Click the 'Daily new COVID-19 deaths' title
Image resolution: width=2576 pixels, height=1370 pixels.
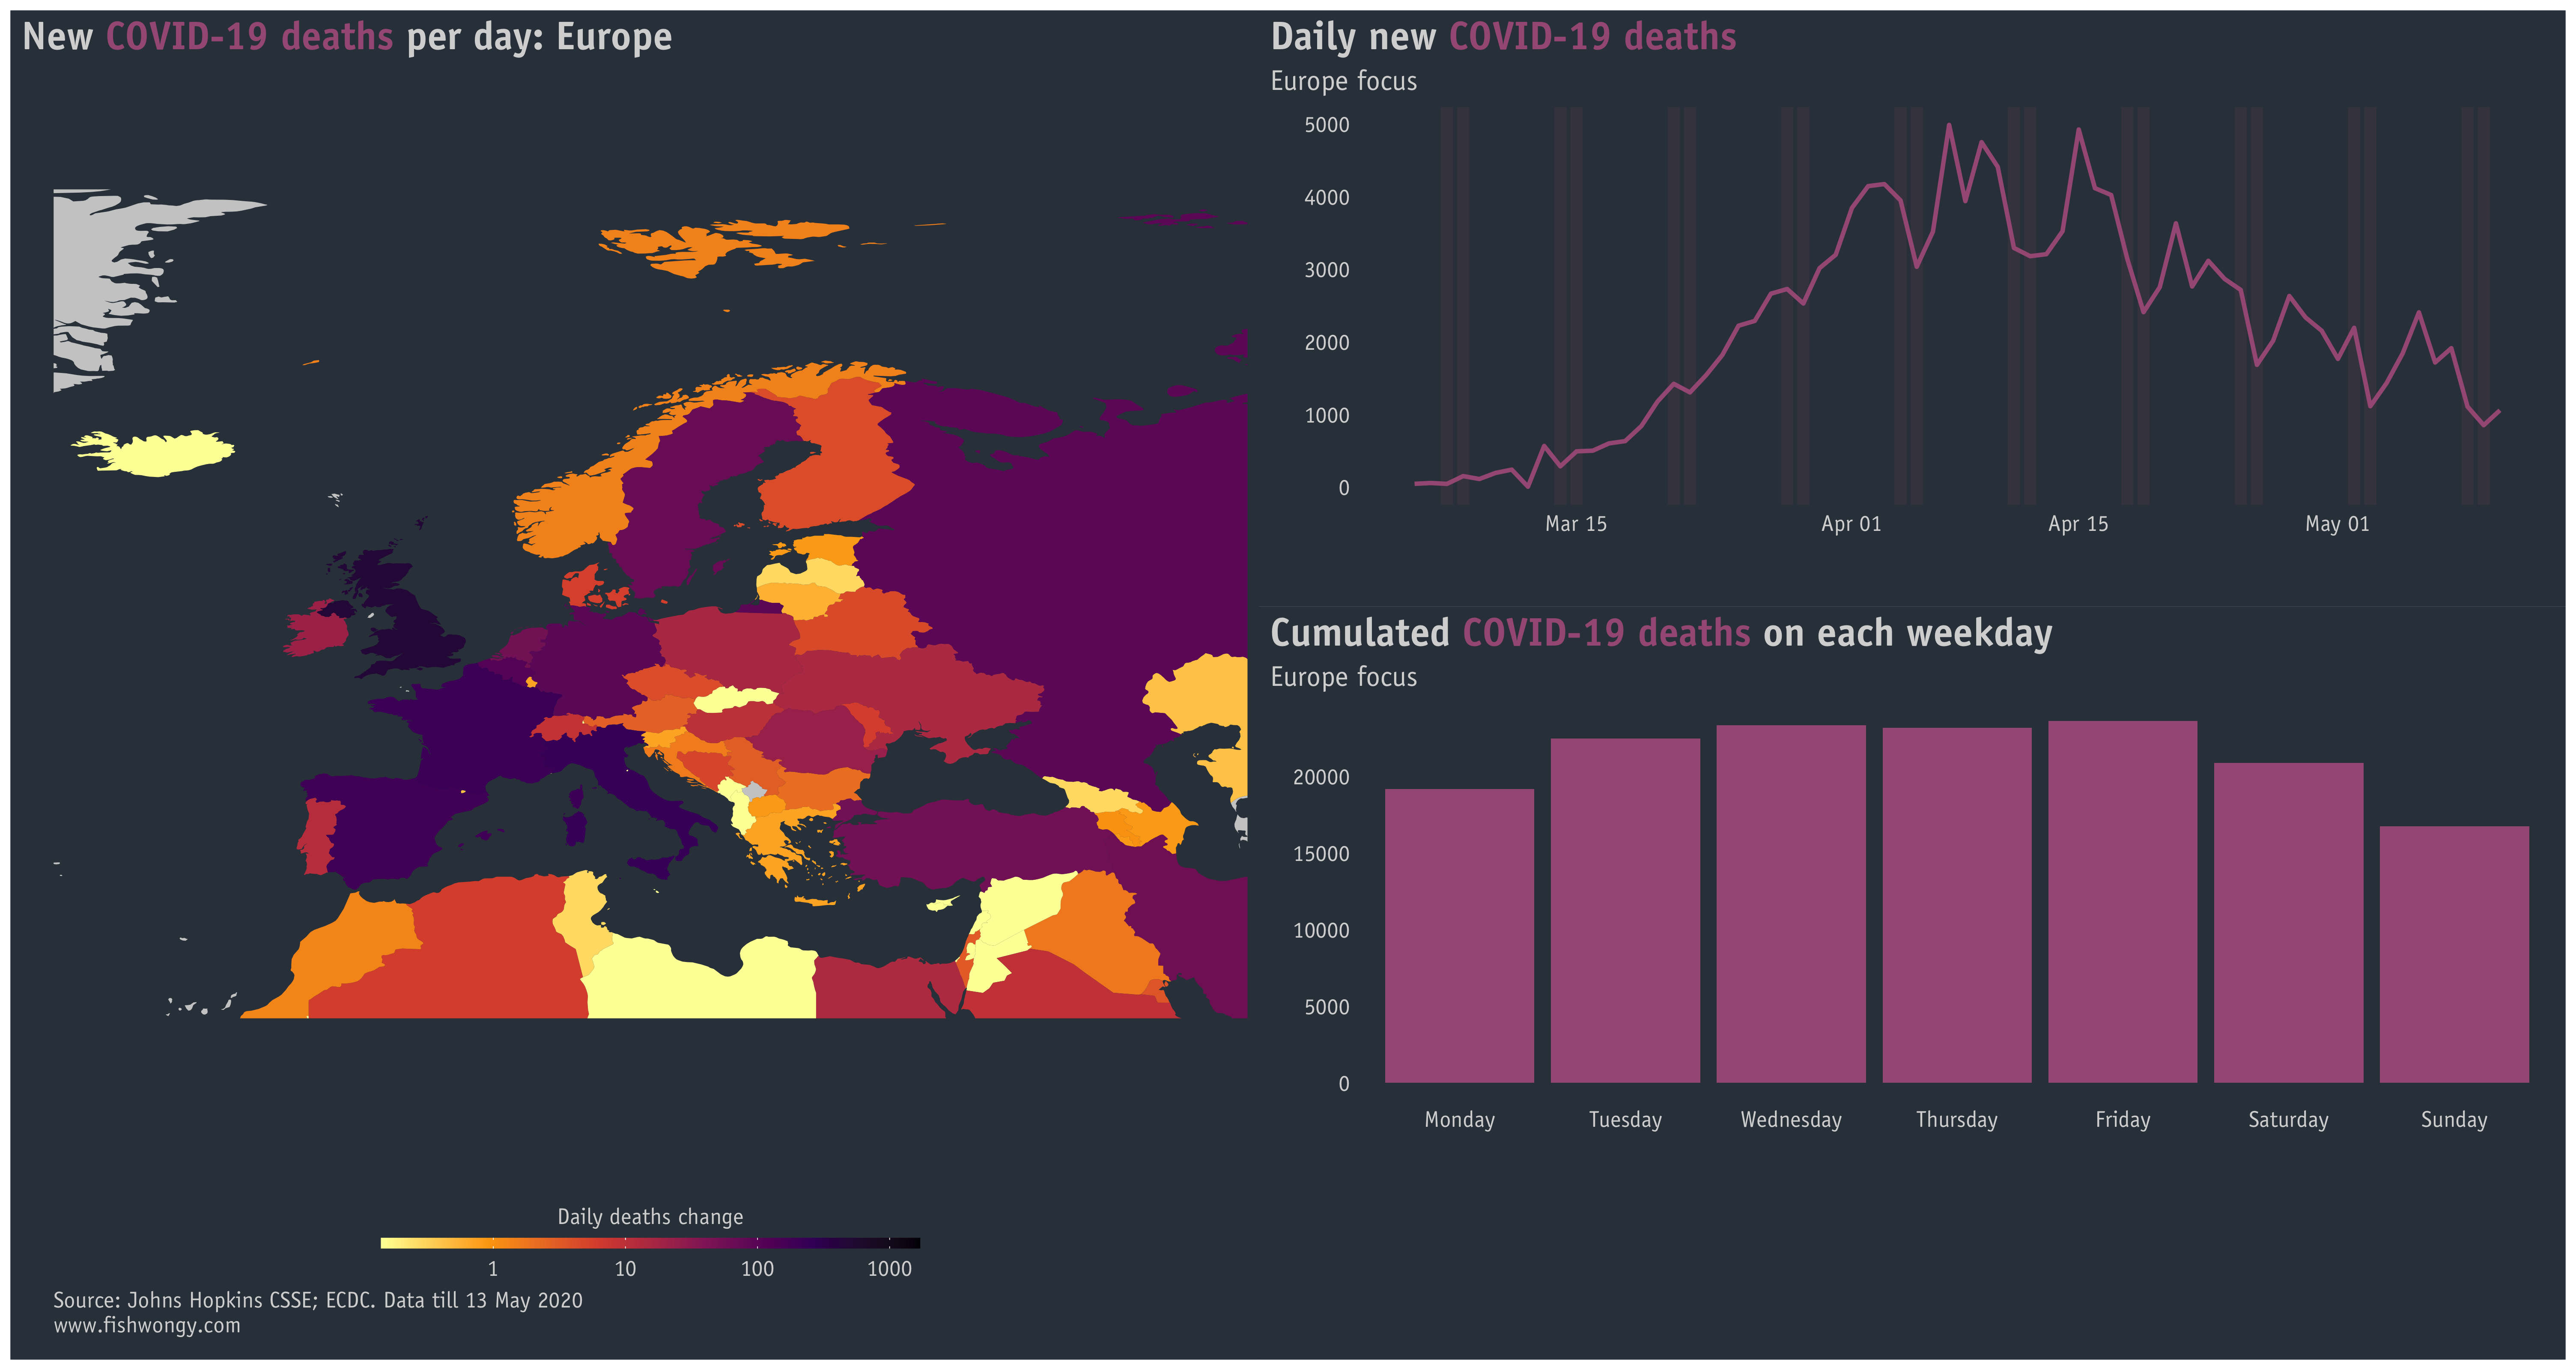[x=1503, y=37]
